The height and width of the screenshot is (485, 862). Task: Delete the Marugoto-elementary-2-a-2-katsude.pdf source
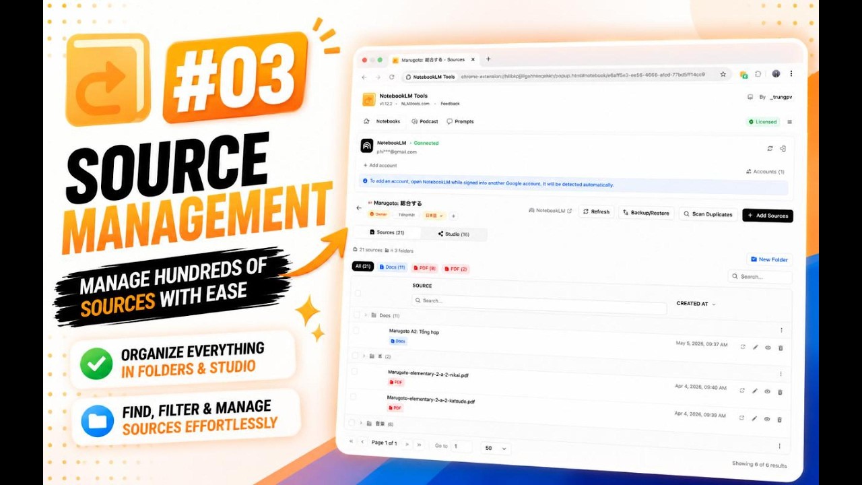click(779, 419)
